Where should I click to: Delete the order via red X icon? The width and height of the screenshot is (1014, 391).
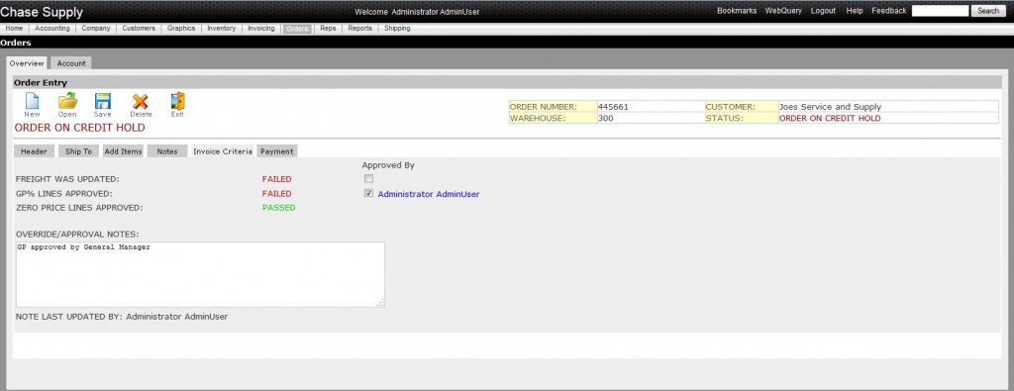point(141,105)
